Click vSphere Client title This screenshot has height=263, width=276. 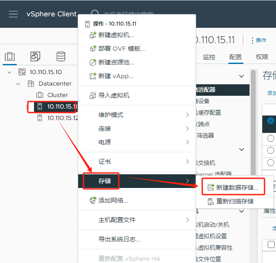point(51,14)
